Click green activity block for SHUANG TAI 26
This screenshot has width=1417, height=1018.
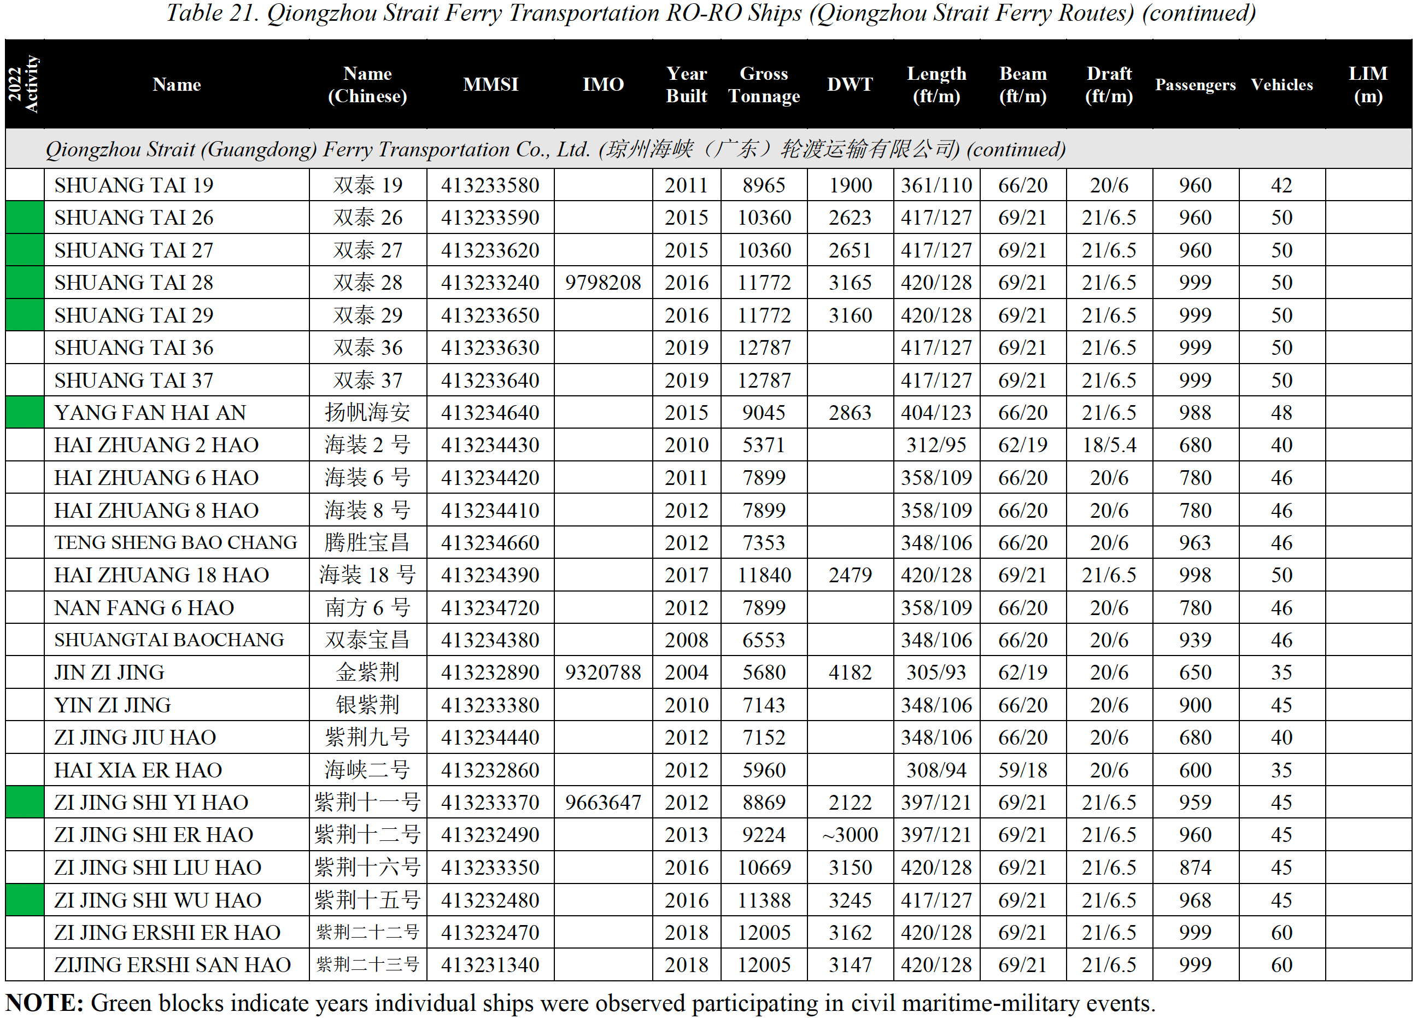coord(25,218)
